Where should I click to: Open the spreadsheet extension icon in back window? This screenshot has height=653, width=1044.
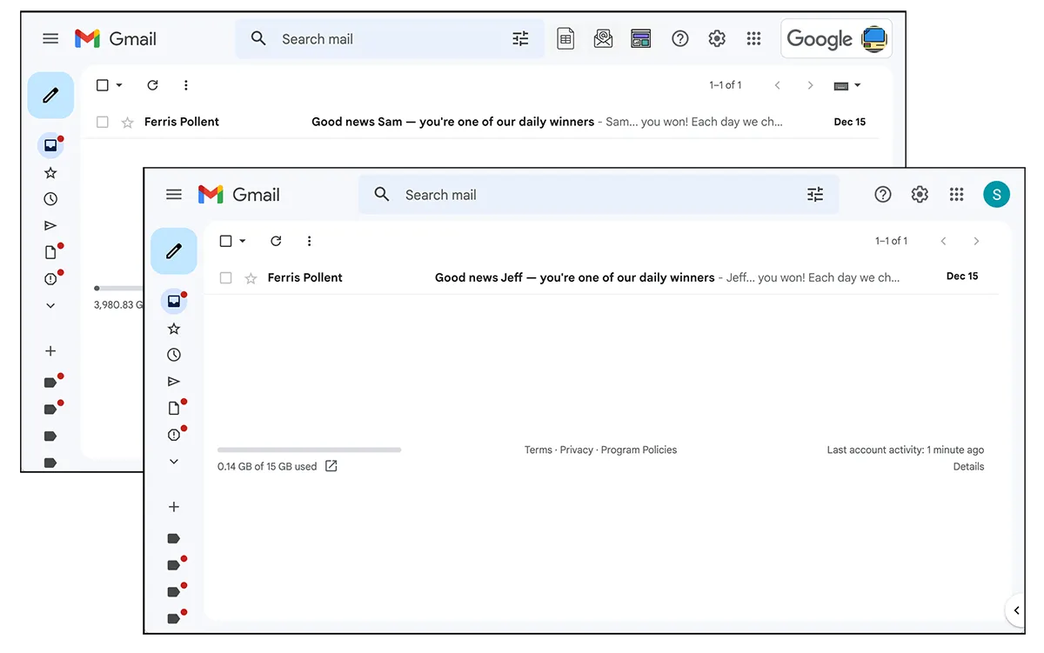click(565, 38)
